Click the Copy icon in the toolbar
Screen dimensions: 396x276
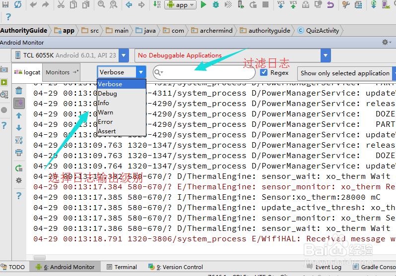point(73,4)
